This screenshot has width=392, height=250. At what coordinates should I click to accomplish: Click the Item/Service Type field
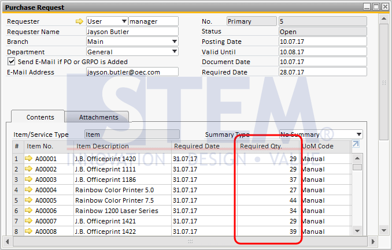tap(132, 135)
